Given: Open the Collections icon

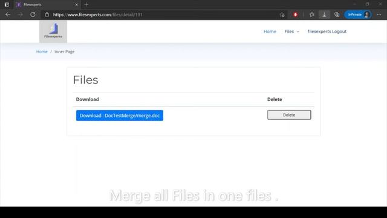Looking at the screenshot, I should (337, 15).
